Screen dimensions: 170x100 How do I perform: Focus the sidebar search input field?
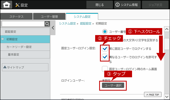pos(23,24)
